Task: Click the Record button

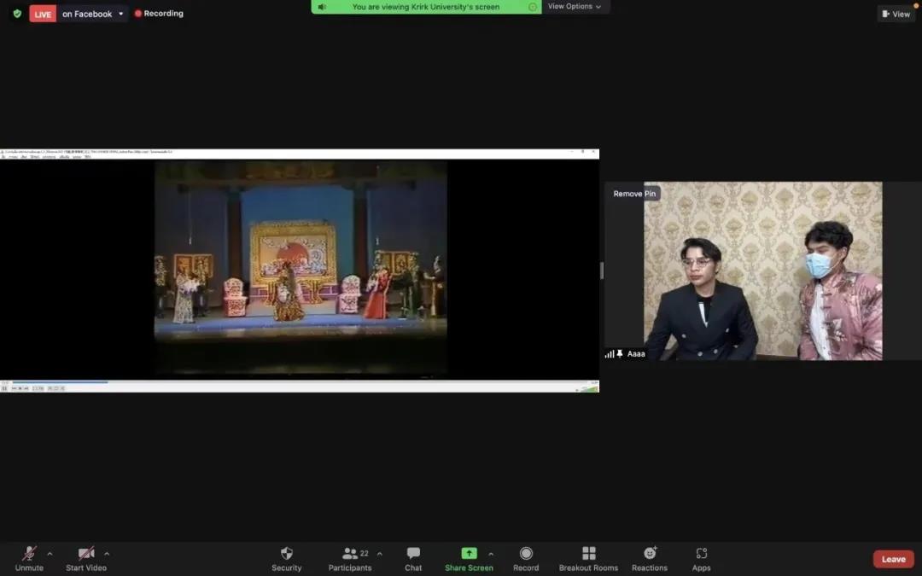Action: click(526, 559)
